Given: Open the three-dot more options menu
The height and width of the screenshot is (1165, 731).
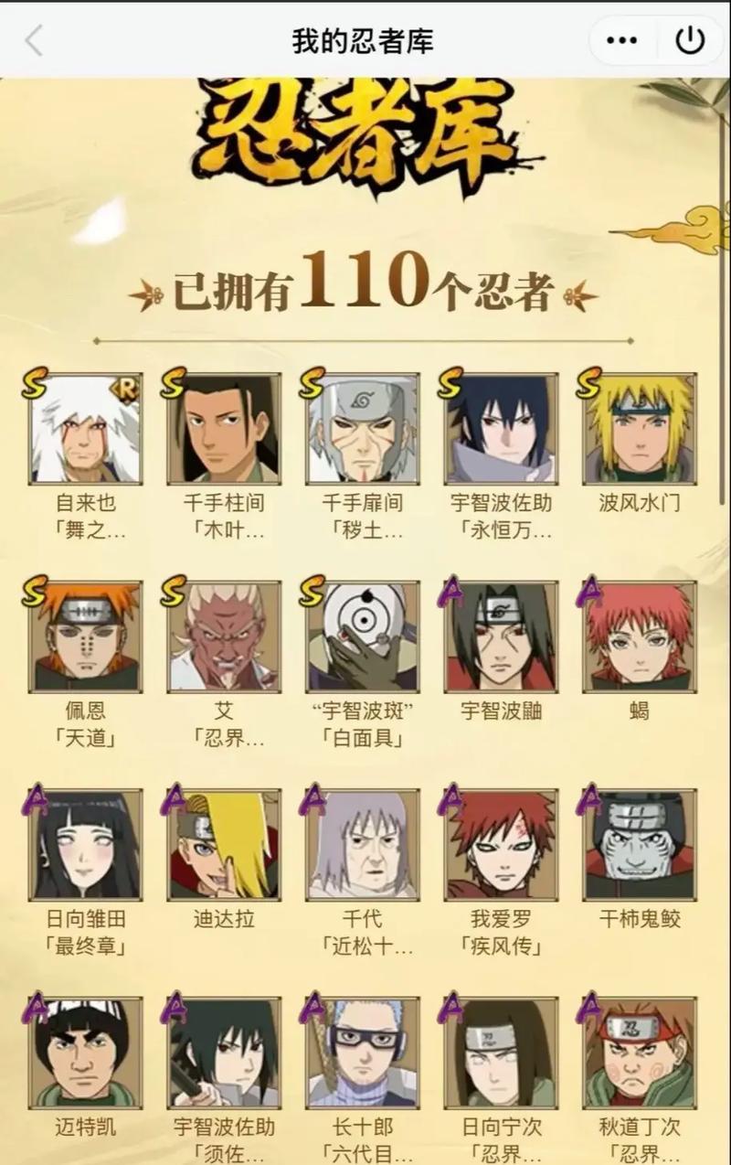Looking at the screenshot, I should point(622,40).
